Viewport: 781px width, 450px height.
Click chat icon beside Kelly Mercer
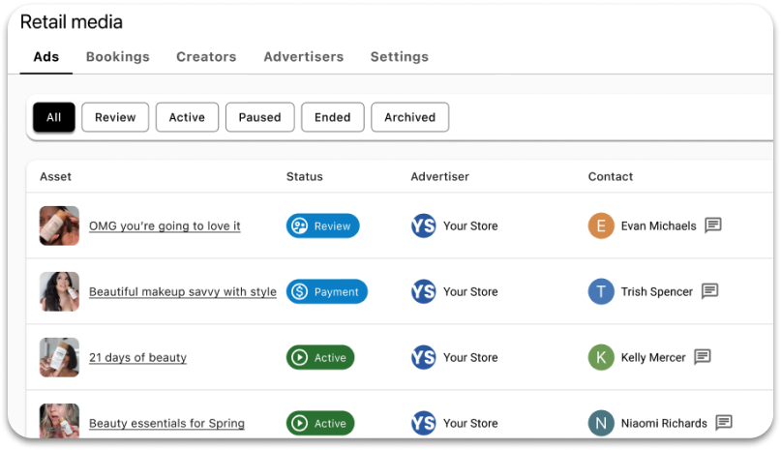pyautogui.click(x=703, y=357)
